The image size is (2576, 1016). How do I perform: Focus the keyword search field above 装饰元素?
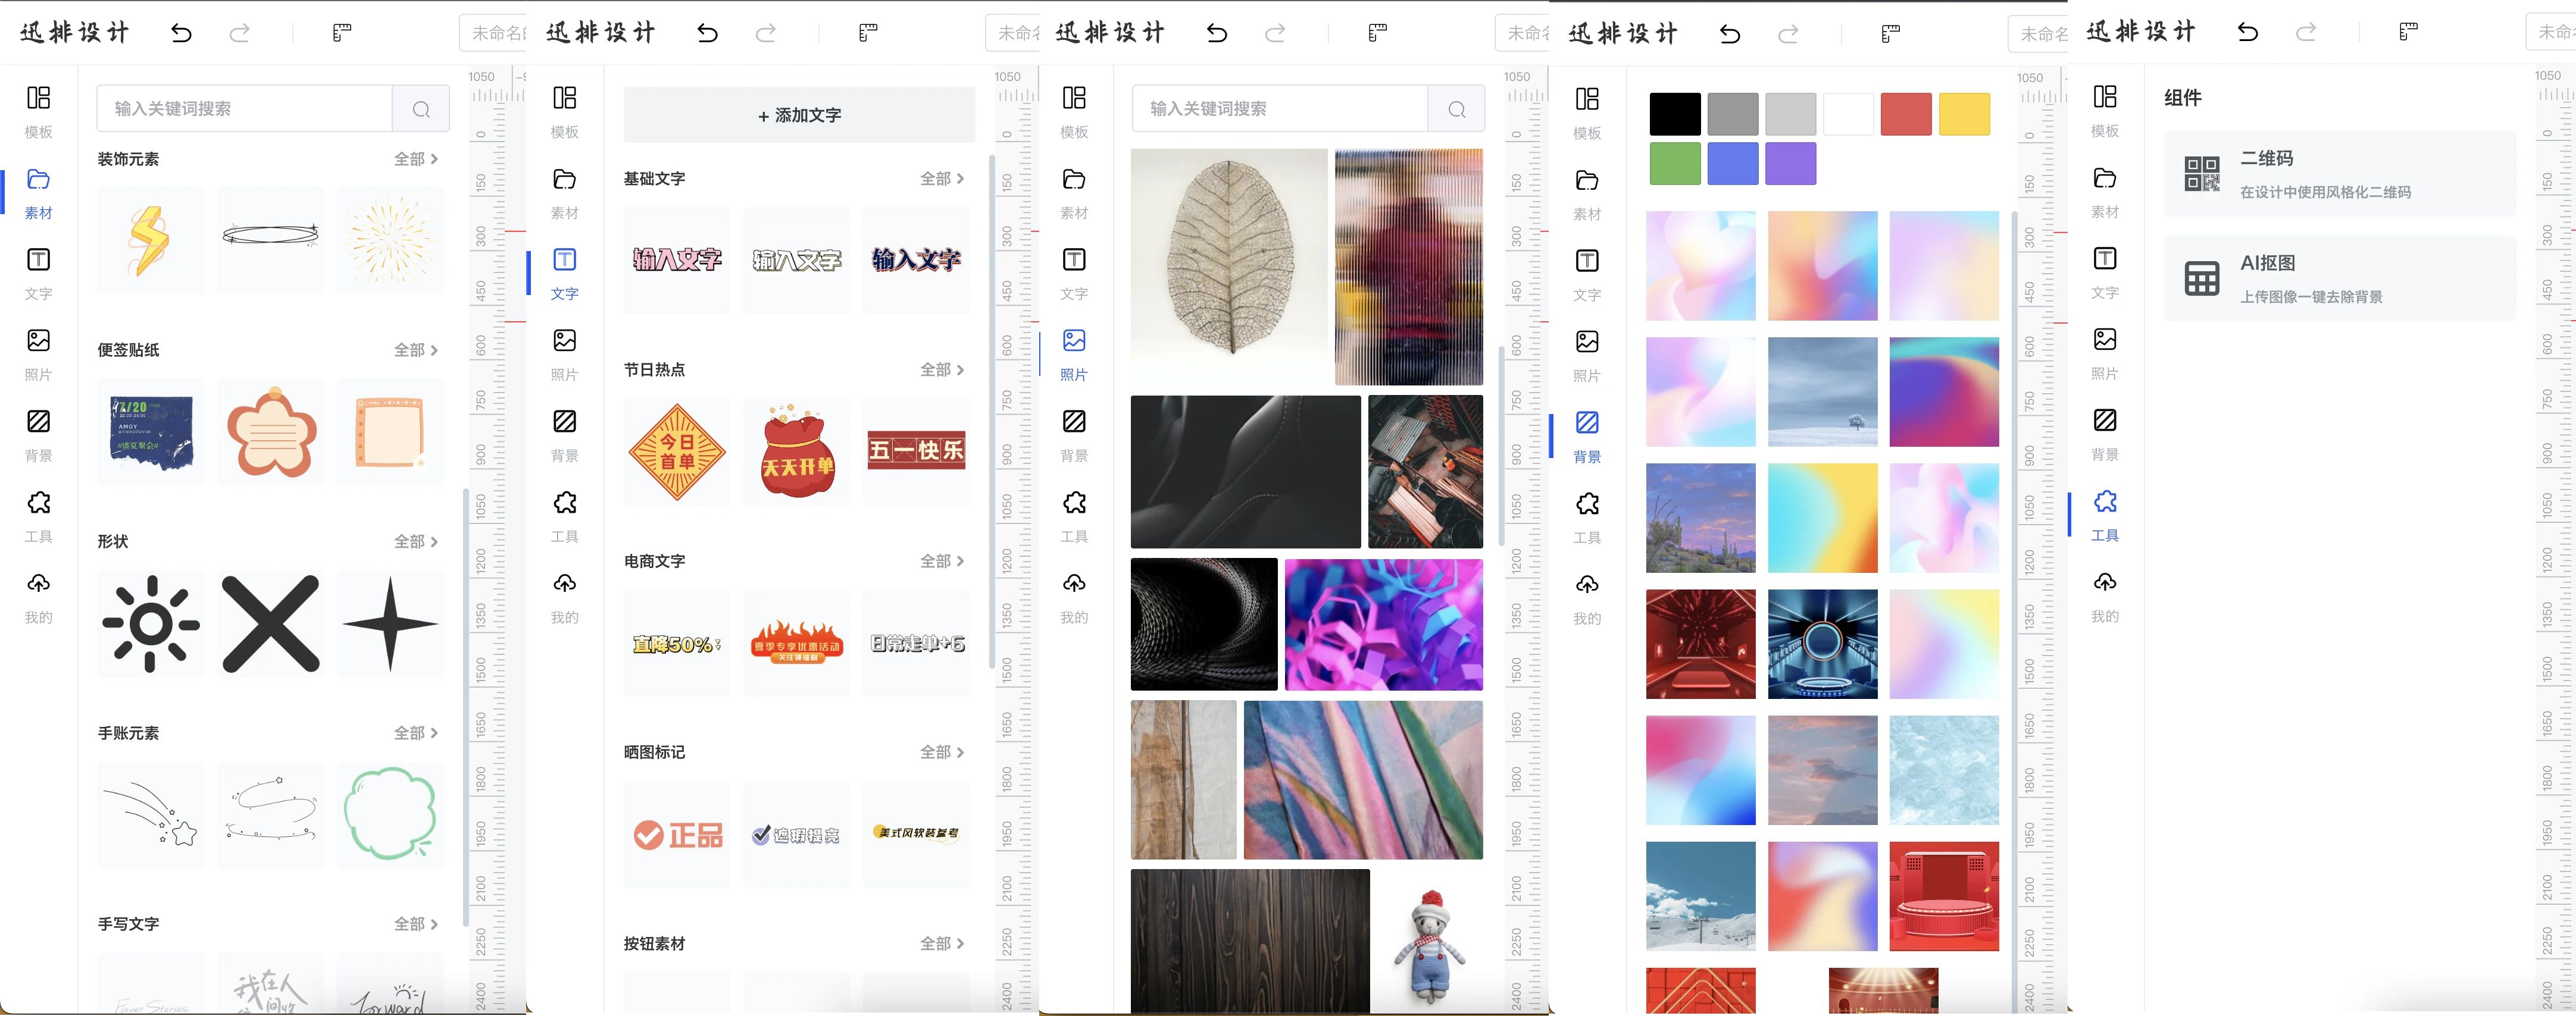[x=244, y=109]
